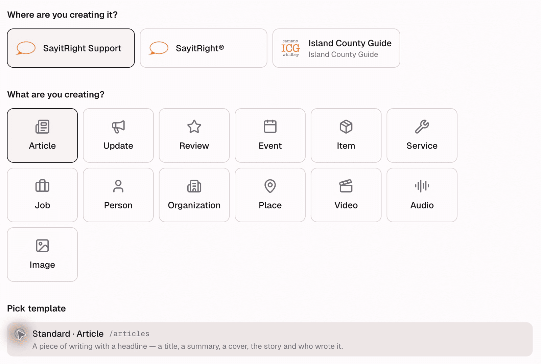Screen dimensions: 541x364
Task: Click the SayitRight® speech bubble logo
Action: coord(159,48)
